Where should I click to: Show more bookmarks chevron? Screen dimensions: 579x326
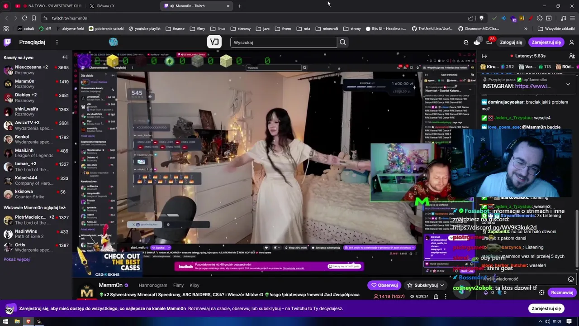click(526, 29)
